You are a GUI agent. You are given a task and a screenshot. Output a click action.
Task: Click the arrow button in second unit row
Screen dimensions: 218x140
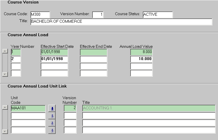(52, 116)
